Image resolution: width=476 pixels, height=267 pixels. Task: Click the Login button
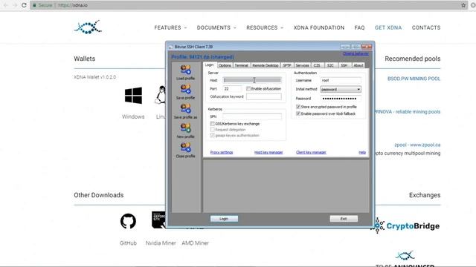click(224, 219)
